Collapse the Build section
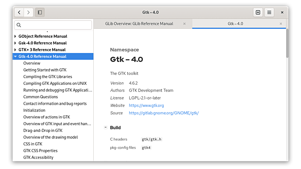This screenshot has height=169, width=301. point(106,127)
